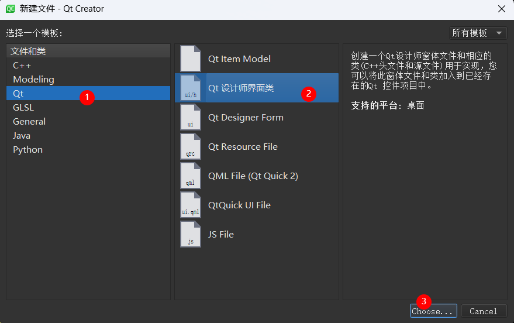
Task: Select the QtQuick UI File icon
Action: 191,205
